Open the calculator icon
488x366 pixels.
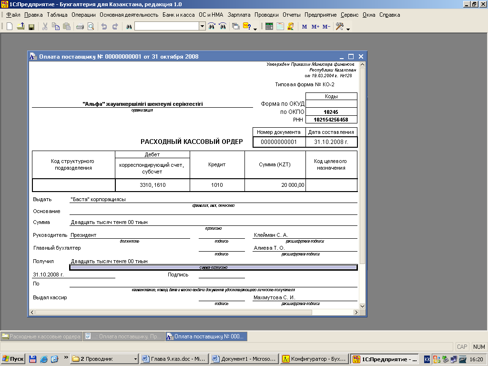pyautogui.click(x=269, y=27)
